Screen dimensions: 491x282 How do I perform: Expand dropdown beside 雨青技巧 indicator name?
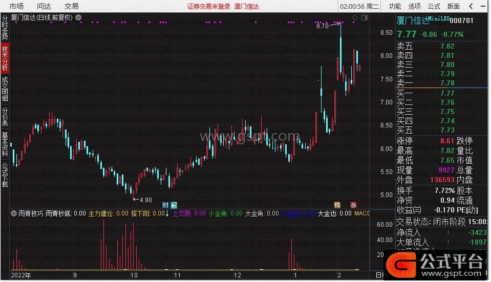pyautogui.click(x=13, y=214)
